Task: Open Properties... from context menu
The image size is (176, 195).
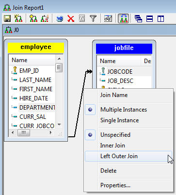Action: point(115,185)
